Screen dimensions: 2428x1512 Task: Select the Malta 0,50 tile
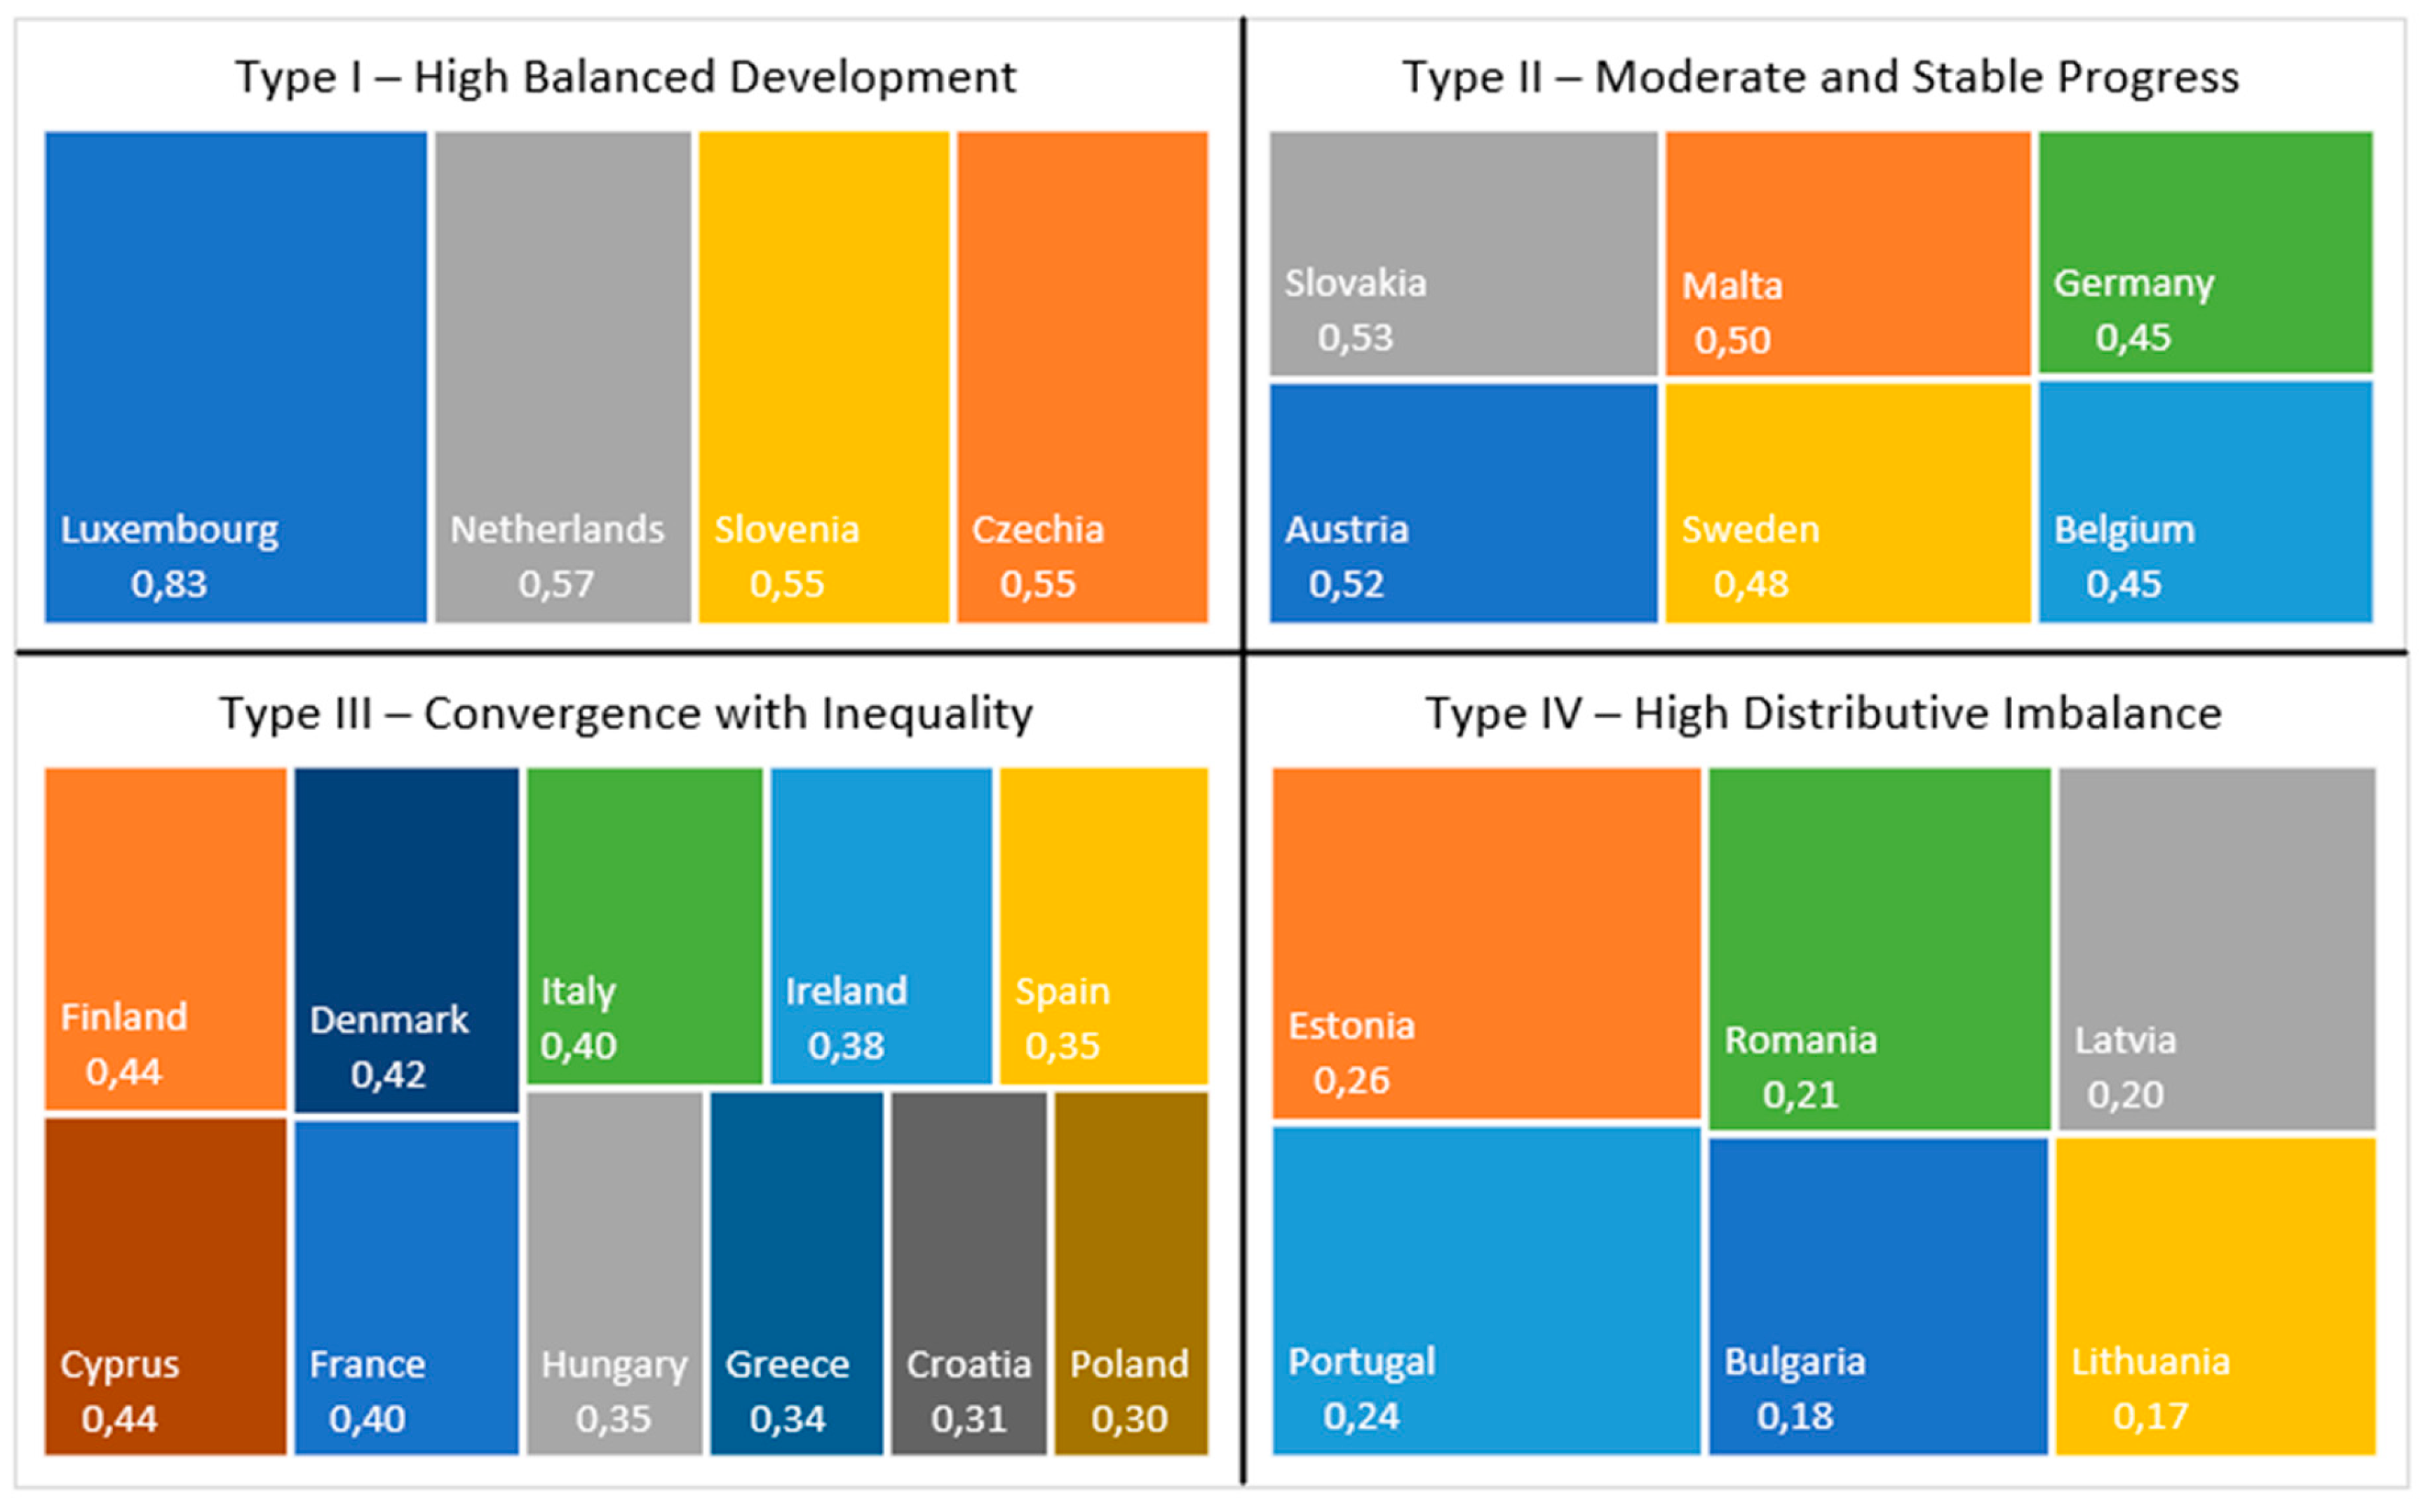(x=1848, y=253)
